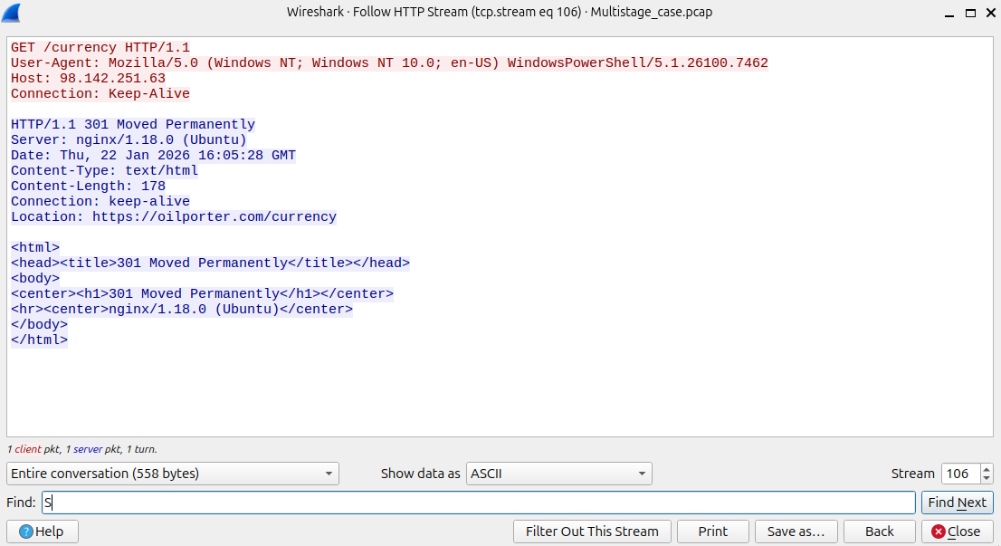Click the "Content-Type: text/html" line
1001x546 pixels.
[x=105, y=170]
